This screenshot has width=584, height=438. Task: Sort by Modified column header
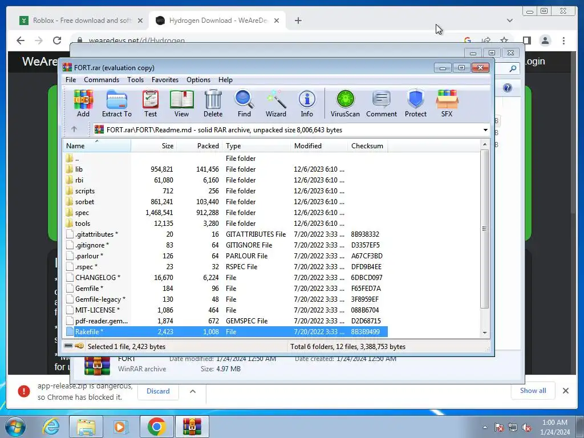click(x=319, y=145)
